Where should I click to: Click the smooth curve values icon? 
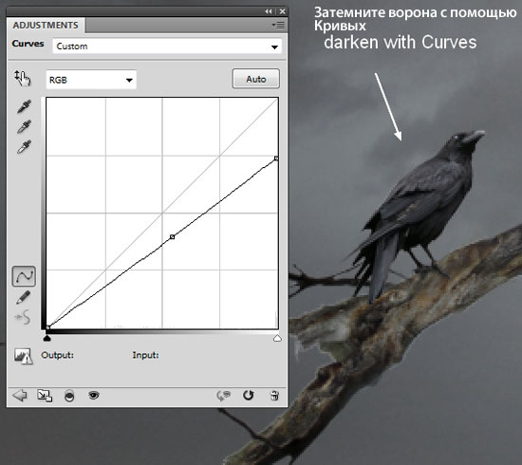tap(23, 317)
